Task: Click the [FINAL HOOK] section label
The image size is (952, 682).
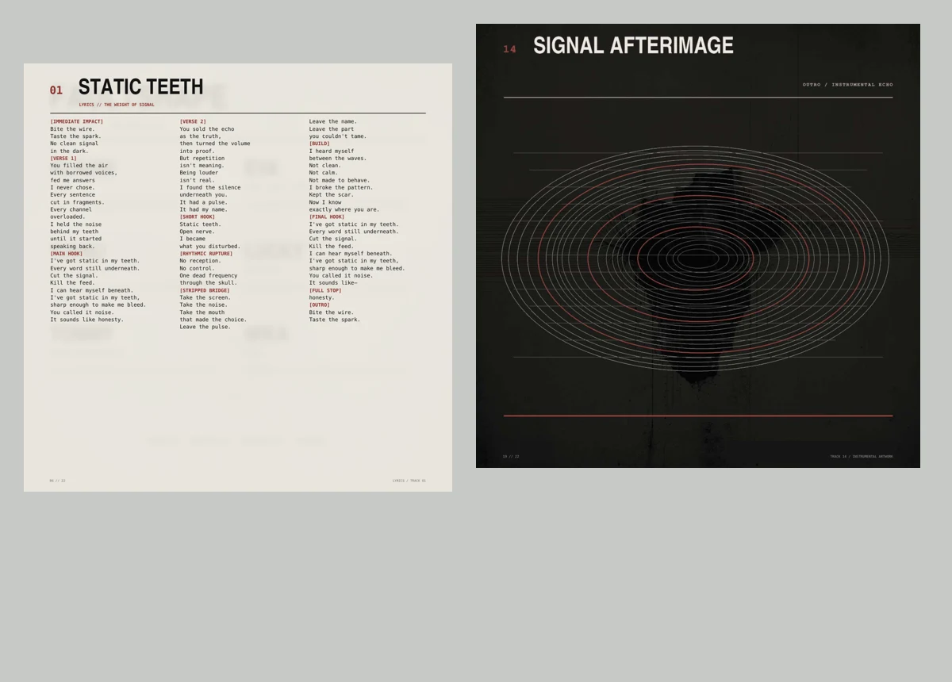Action: pyautogui.click(x=327, y=216)
